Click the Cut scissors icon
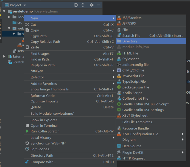The image size is (190, 167). pyautogui.click(x=27, y=25)
